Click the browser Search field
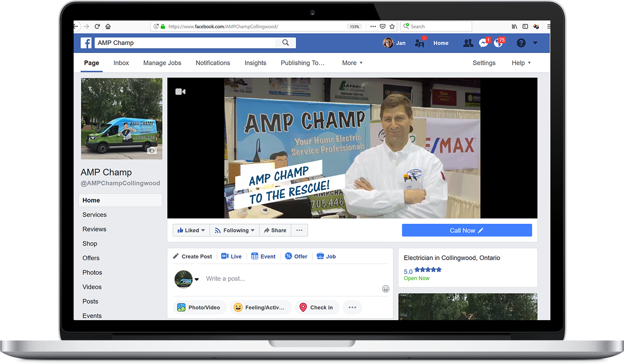624x364 pixels. pos(436,26)
